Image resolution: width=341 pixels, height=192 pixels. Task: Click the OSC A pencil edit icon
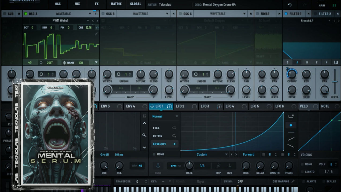[96, 34]
